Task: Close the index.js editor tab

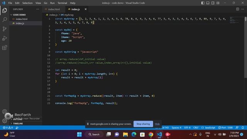Action: tap(86, 9)
